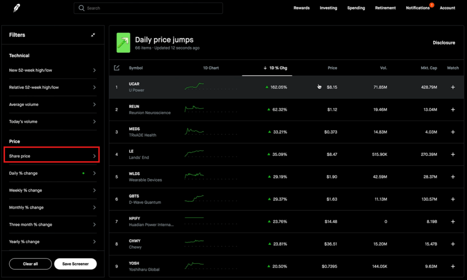Screen dimensions: 467x280
Task: Open Notifications in top navigation
Action: (418, 8)
